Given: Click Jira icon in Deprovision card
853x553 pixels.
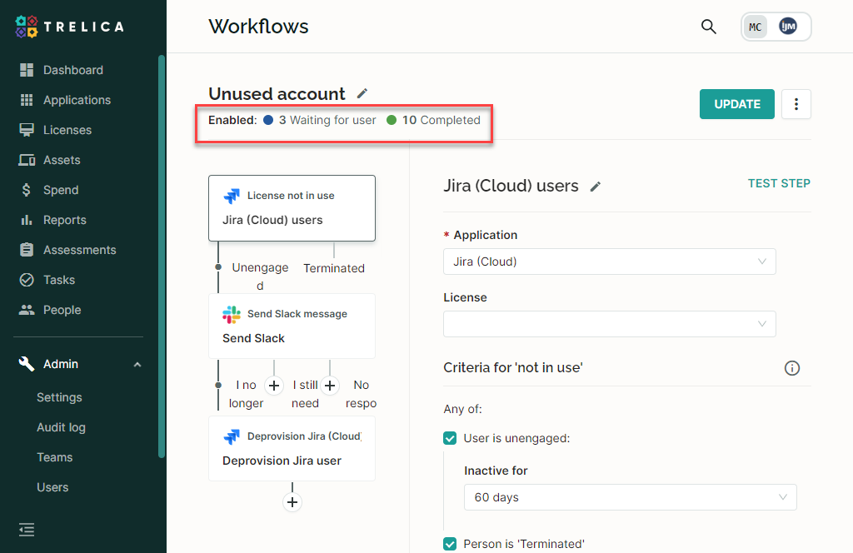Looking at the screenshot, I should tap(232, 436).
